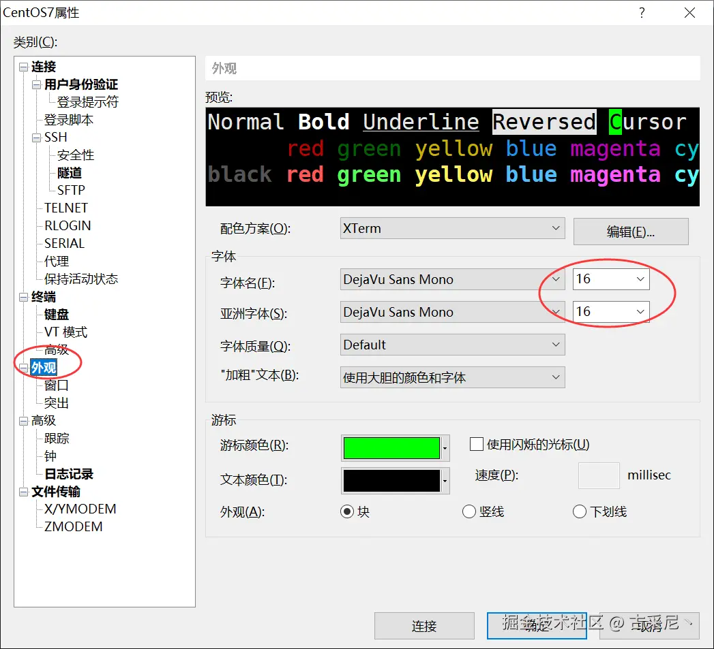Select the 竖线 cursor style radio
The image size is (714, 649).
(469, 511)
